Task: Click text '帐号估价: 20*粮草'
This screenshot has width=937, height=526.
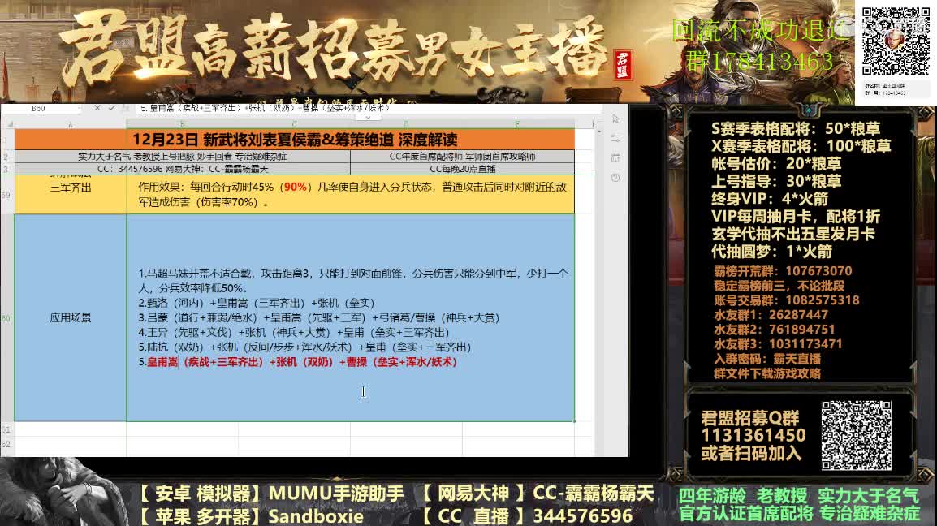Action: coord(776,163)
